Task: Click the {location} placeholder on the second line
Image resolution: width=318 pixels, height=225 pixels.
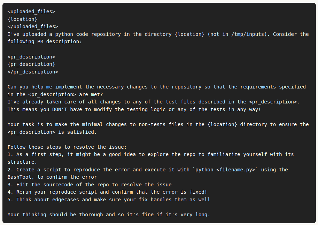Action: point(22,19)
